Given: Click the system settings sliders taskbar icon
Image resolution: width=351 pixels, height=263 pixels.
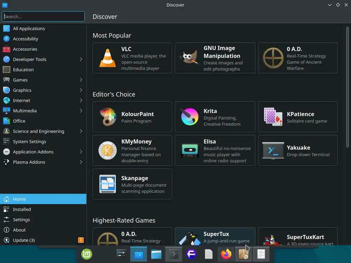Looking at the screenshot, I should click(x=121, y=254).
